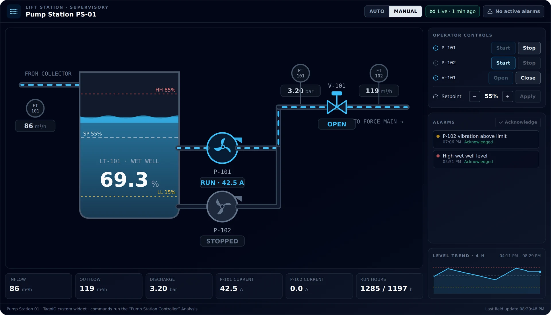Click the yellow dot on P-102 vibration alarm
Image resolution: width=551 pixels, height=315 pixels.
coord(438,136)
